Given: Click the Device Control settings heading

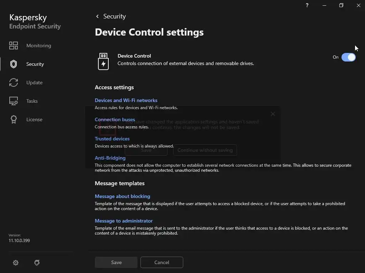Looking at the screenshot, I should [149, 32].
